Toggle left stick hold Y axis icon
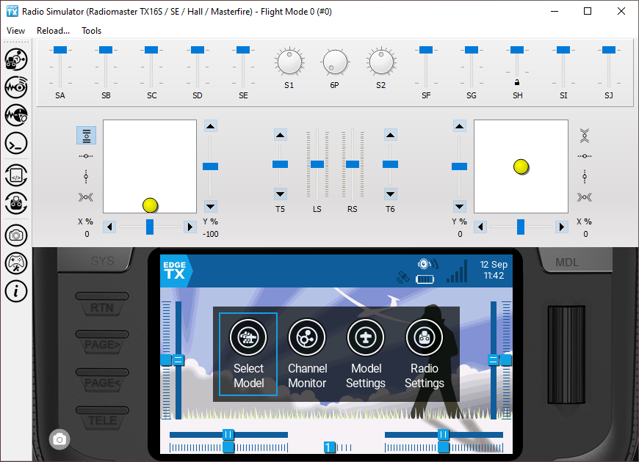Viewport: 639px width, 462px height. click(86, 136)
